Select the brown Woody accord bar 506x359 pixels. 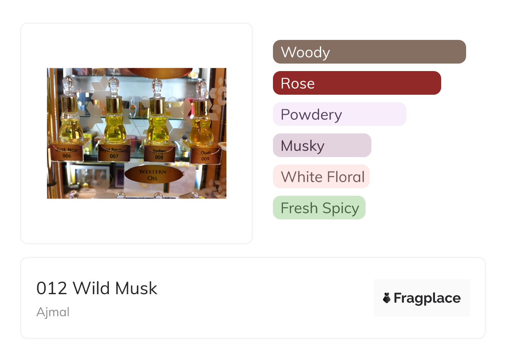[369, 52]
